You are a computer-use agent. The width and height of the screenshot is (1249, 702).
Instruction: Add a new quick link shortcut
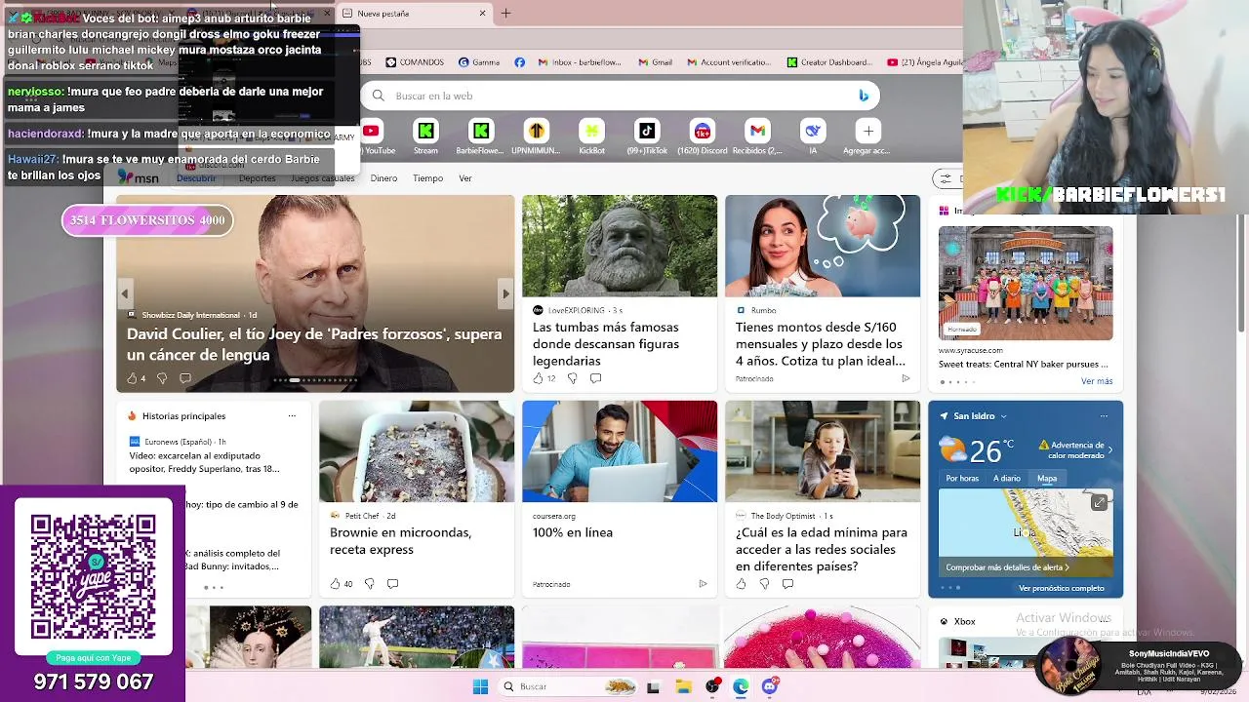click(867, 137)
